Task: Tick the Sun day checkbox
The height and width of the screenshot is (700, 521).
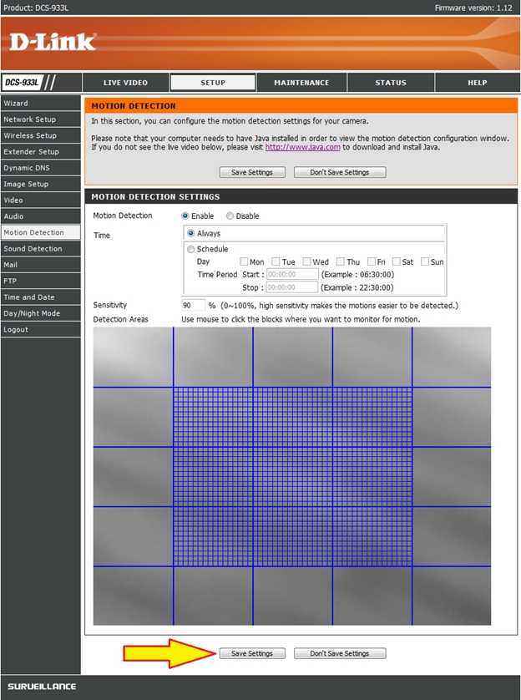Action: (425, 261)
